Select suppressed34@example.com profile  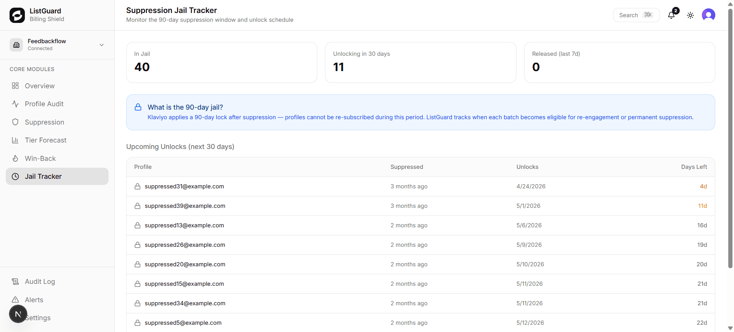pos(185,303)
